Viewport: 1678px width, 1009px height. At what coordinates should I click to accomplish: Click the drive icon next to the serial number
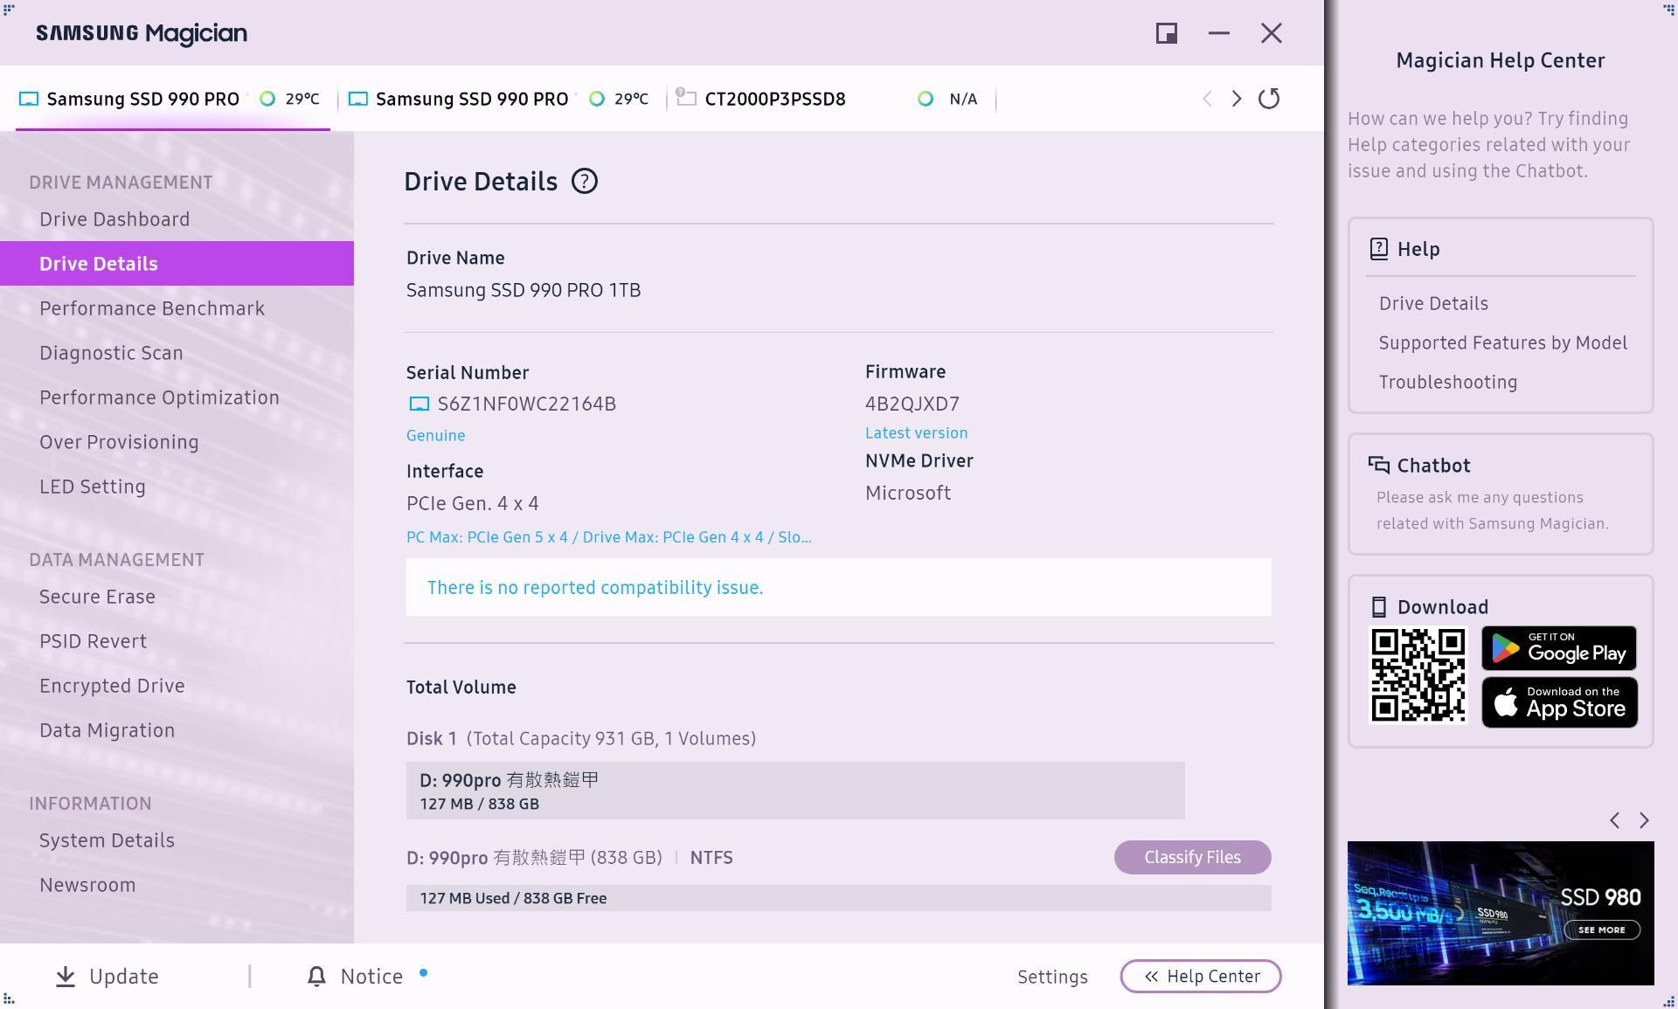tap(419, 404)
